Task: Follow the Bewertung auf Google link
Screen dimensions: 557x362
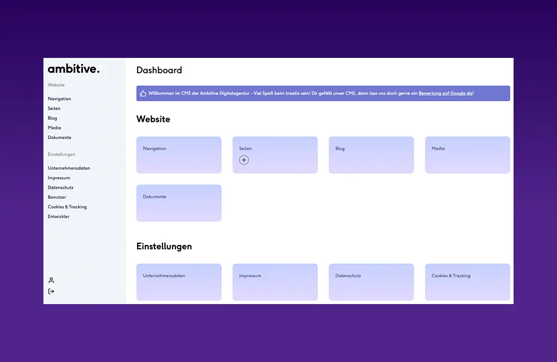Action: [x=446, y=94]
